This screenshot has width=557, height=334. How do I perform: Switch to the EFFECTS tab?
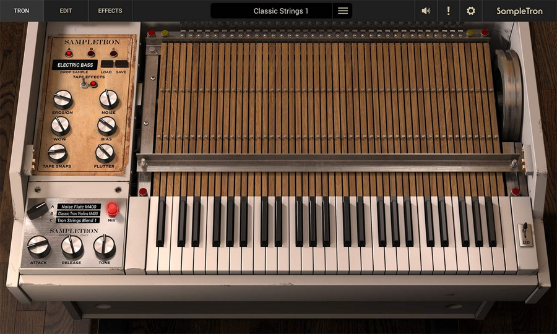point(110,11)
